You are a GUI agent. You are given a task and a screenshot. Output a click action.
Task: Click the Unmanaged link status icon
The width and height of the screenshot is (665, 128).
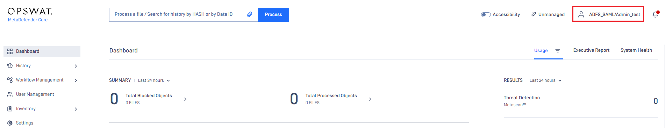[534, 14]
